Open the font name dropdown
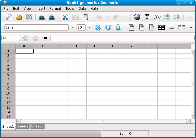196x138 pixels. click(72, 27)
